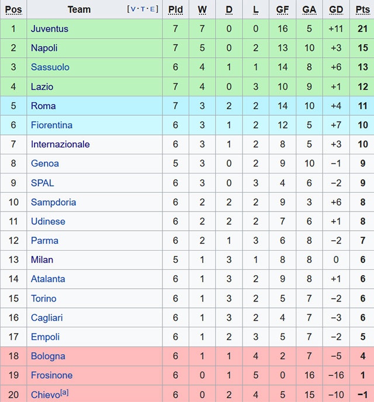
Task: Click the Genoa team link
Action: coord(45,164)
